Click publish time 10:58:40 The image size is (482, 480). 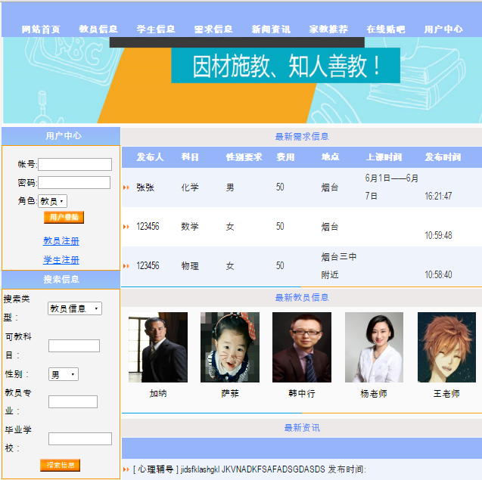438,274
